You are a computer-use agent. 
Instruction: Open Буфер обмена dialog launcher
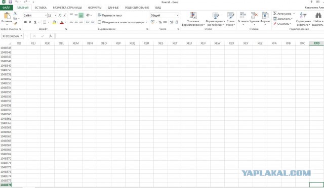[x=20, y=29]
